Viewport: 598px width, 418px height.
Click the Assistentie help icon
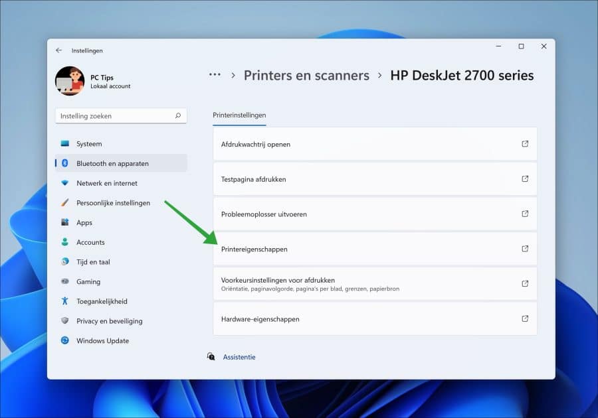[x=211, y=356]
